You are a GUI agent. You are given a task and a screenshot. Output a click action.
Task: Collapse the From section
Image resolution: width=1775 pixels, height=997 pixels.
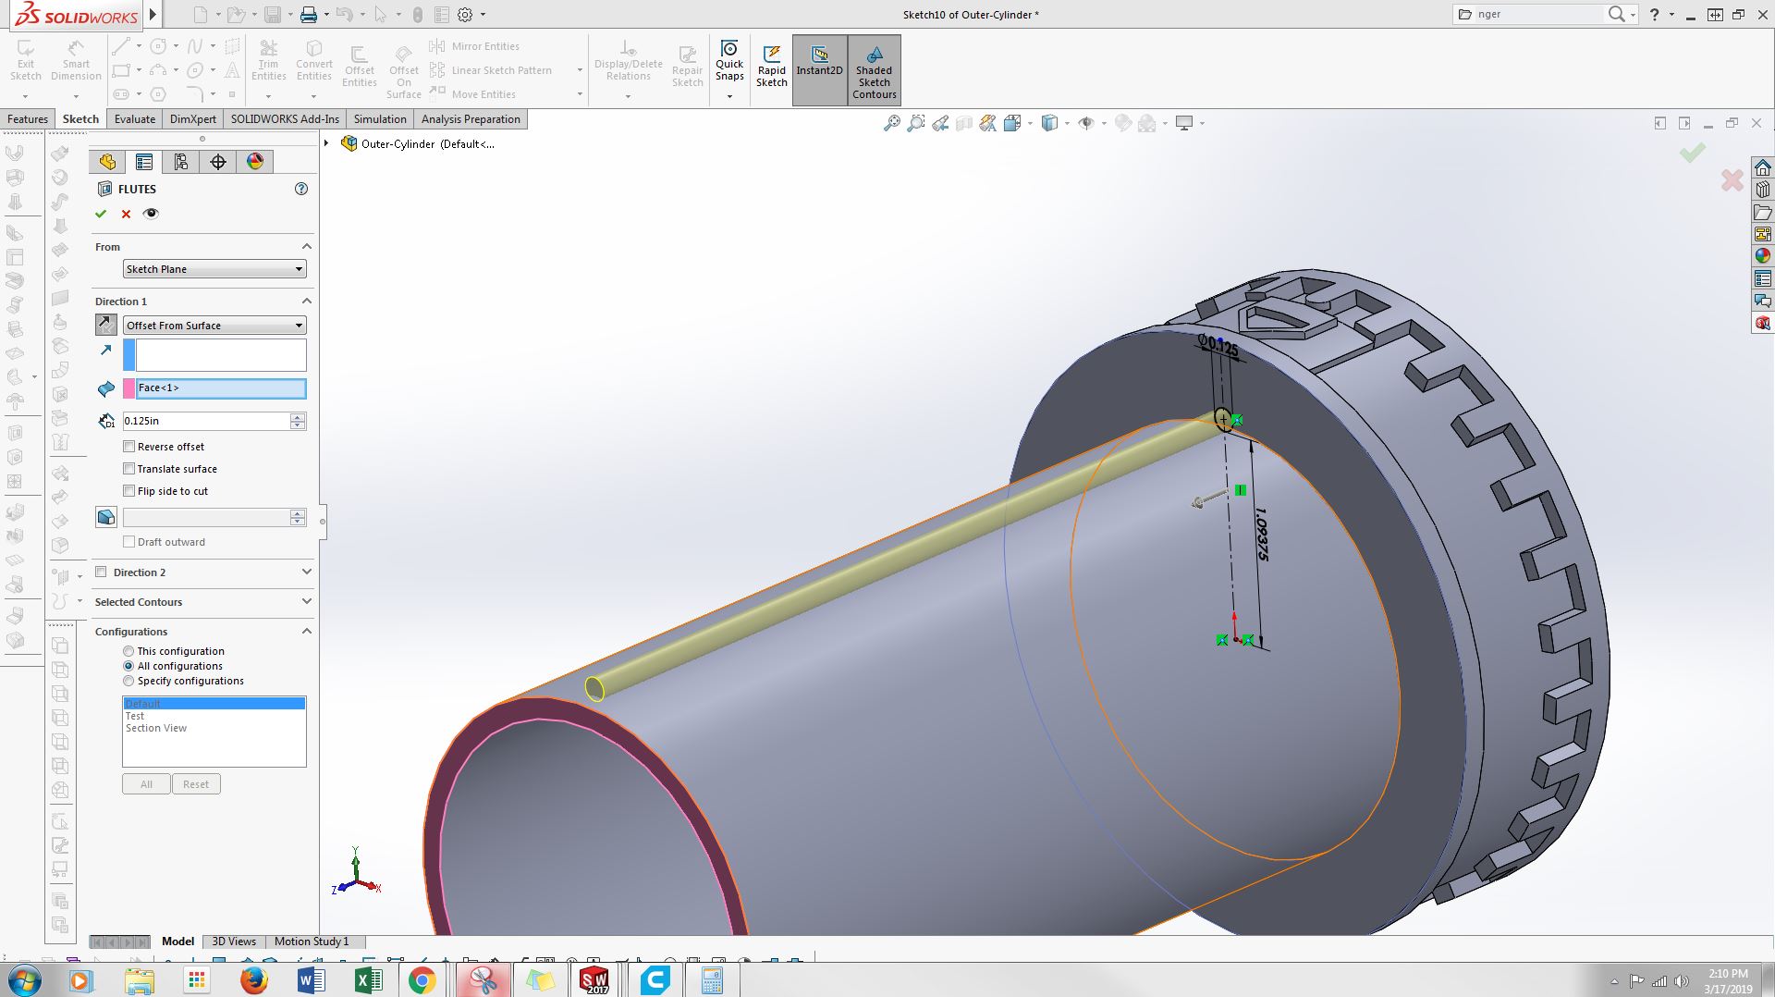pyautogui.click(x=307, y=247)
